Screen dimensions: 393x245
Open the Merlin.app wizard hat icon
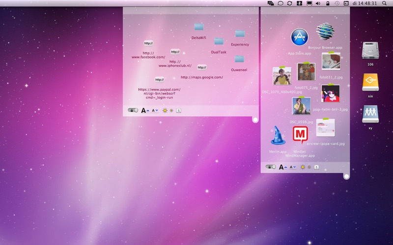[278, 136]
